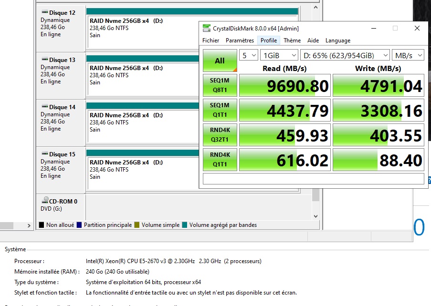
Task: Select the CD-ROM 0 disc icon
Action: point(45,200)
